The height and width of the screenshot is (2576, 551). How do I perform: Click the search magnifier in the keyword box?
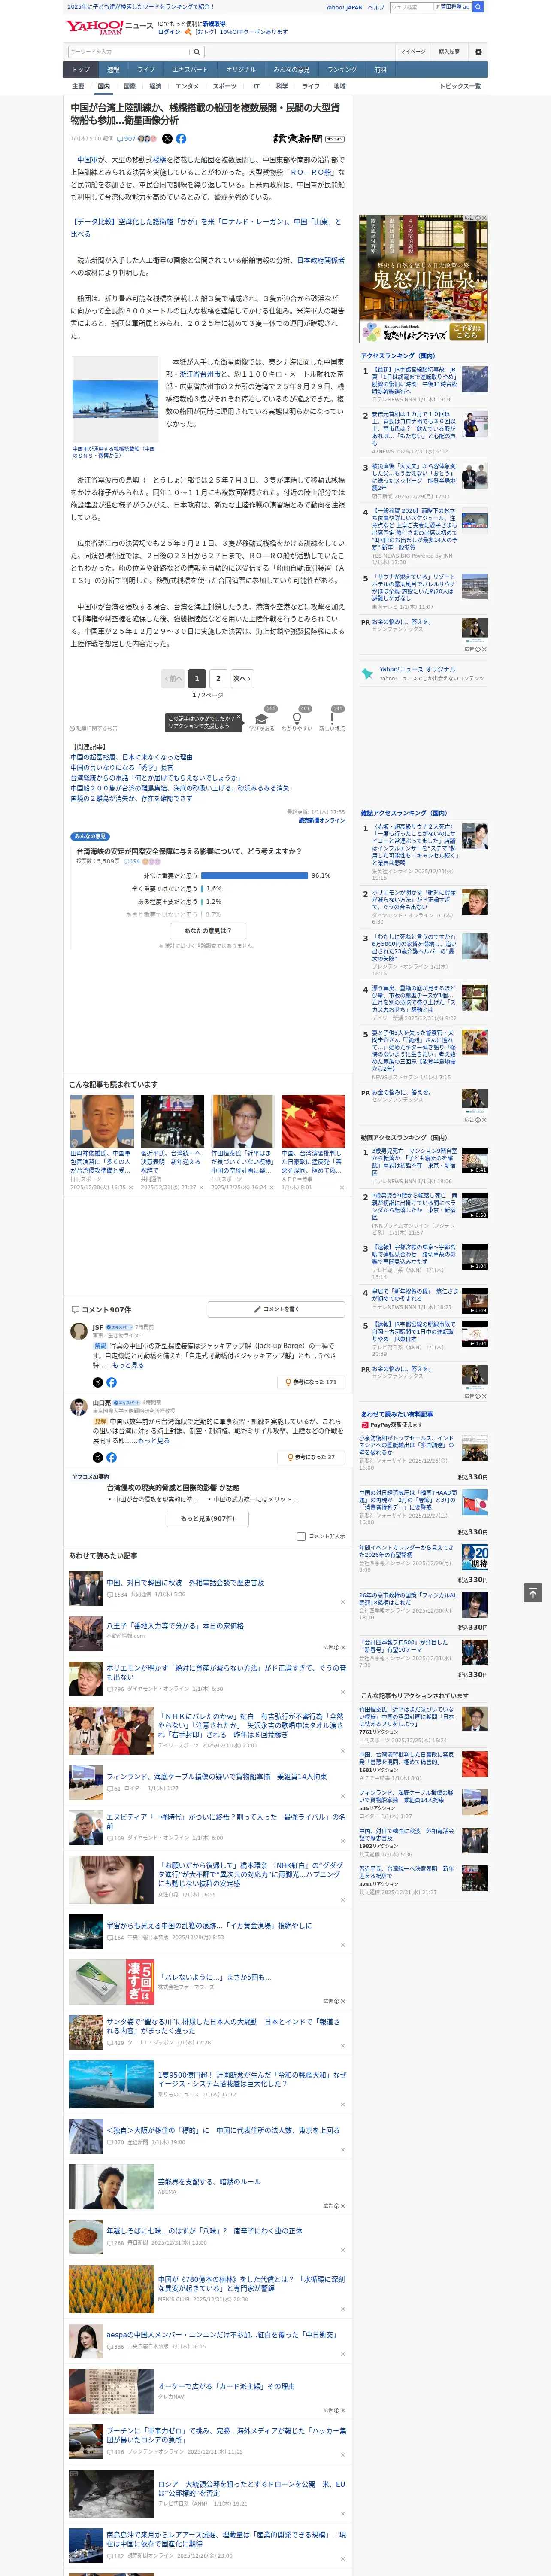[197, 52]
